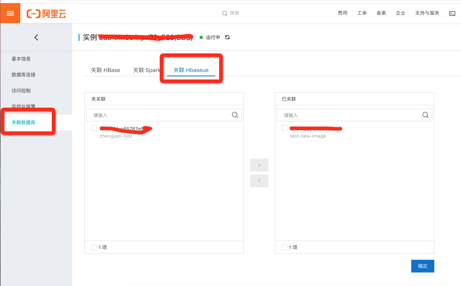
Task: Select the 关联 Hbaseue tab
Action: click(191, 70)
